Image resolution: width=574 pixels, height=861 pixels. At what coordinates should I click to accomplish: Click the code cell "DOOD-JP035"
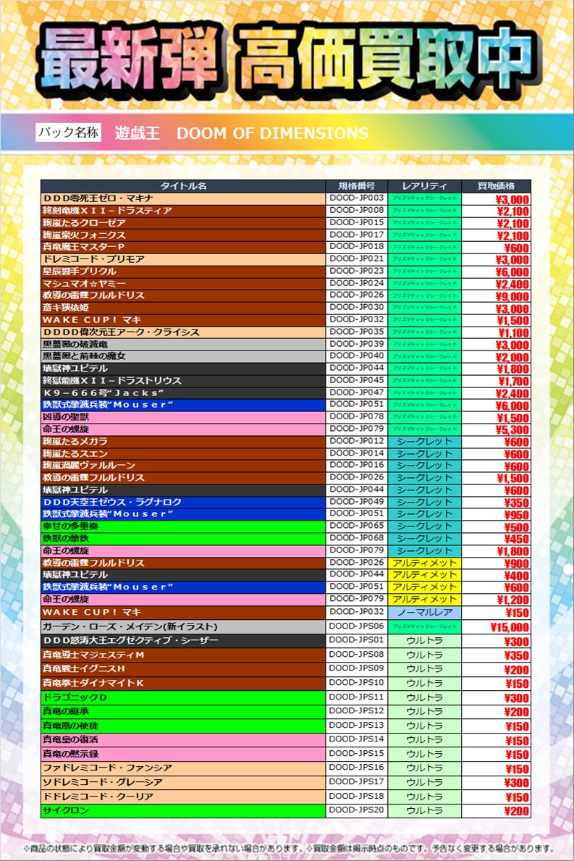(x=357, y=332)
